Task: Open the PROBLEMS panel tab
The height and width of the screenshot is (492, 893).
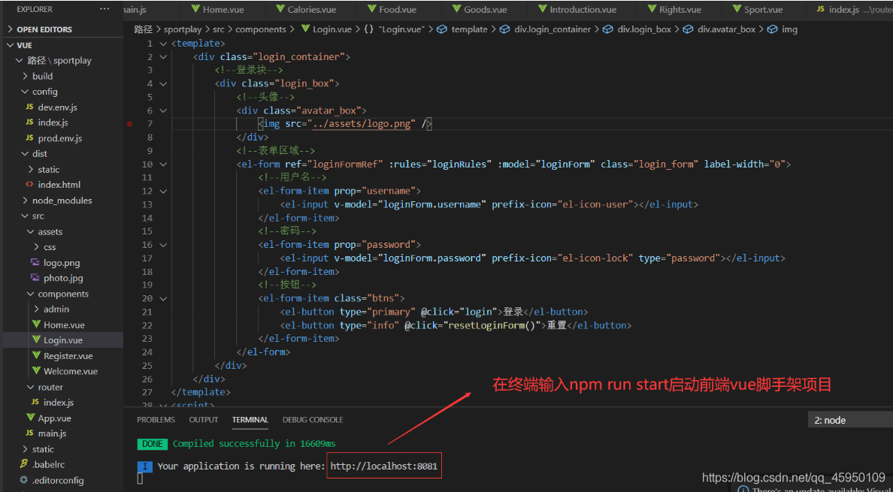Action: [x=156, y=420]
